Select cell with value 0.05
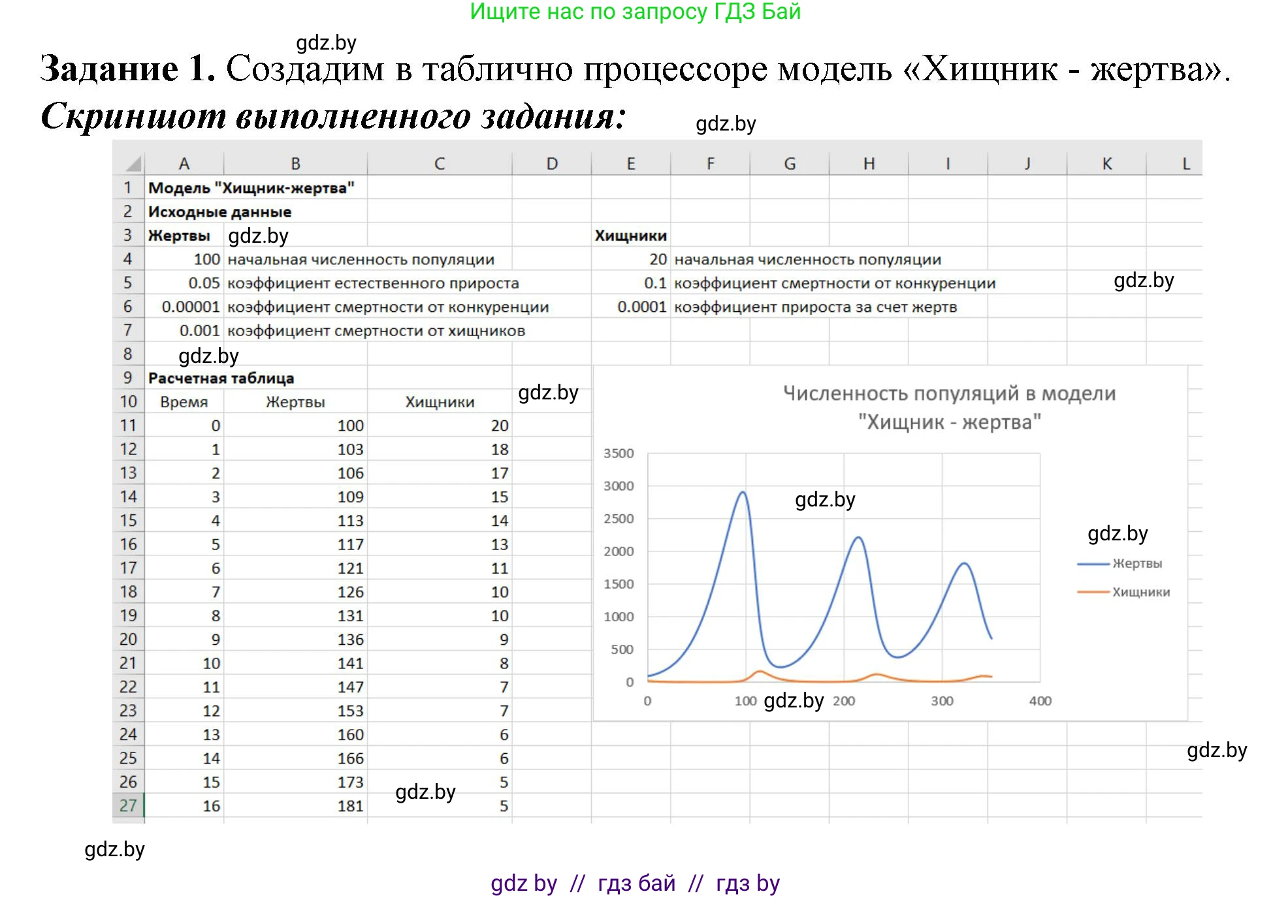This screenshot has height=898, width=1273. (x=184, y=283)
